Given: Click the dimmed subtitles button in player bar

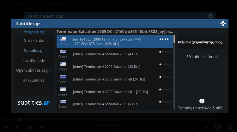Looking at the screenshot, I should (x=218, y=127).
